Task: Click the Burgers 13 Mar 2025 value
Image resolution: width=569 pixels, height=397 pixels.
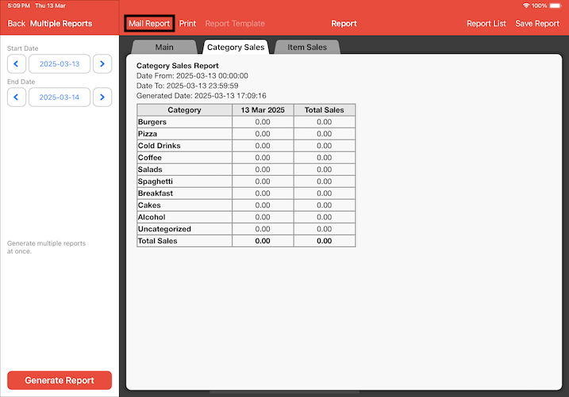Action: click(x=263, y=122)
